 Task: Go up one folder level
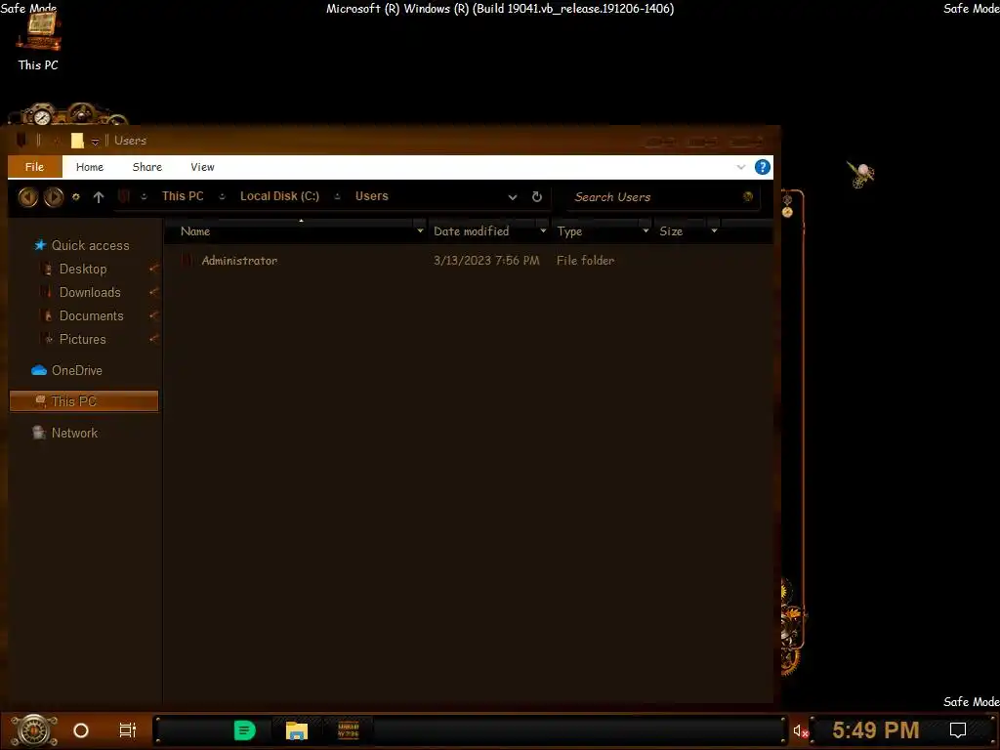[x=99, y=197]
